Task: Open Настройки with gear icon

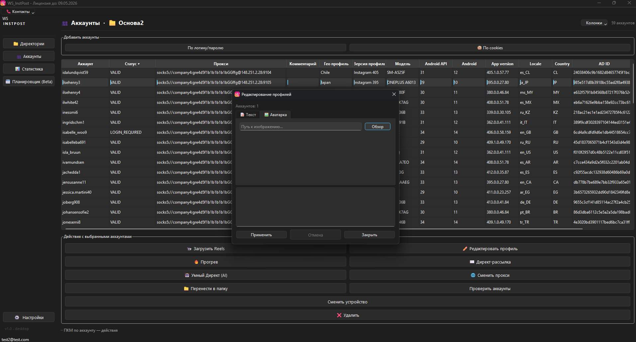Action: [29, 317]
